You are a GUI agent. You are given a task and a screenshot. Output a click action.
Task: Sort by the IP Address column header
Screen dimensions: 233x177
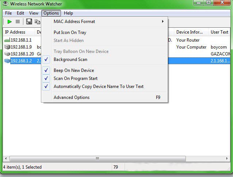15,32
